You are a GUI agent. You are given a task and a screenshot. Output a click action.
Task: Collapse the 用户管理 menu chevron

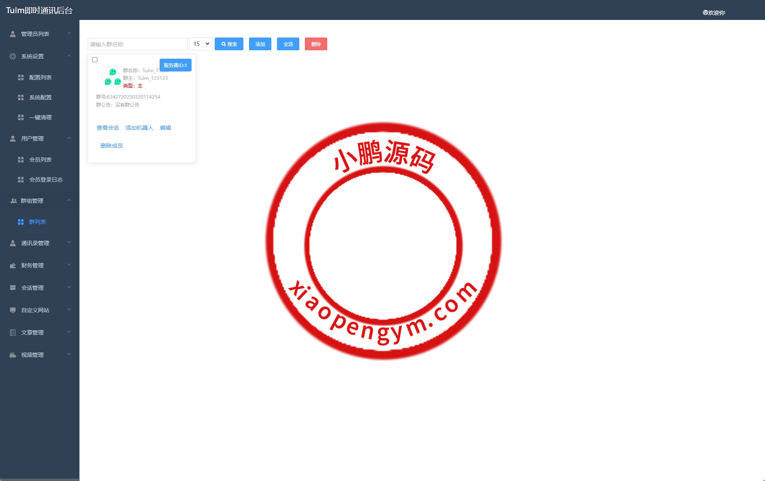tap(69, 138)
